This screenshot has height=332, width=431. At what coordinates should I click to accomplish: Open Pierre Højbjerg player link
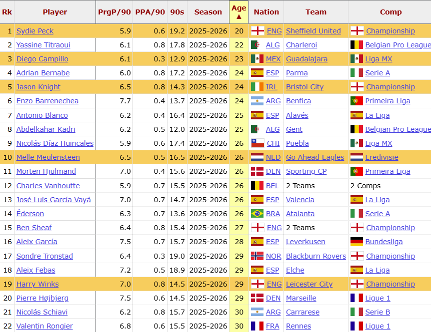(x=42, y=298)
